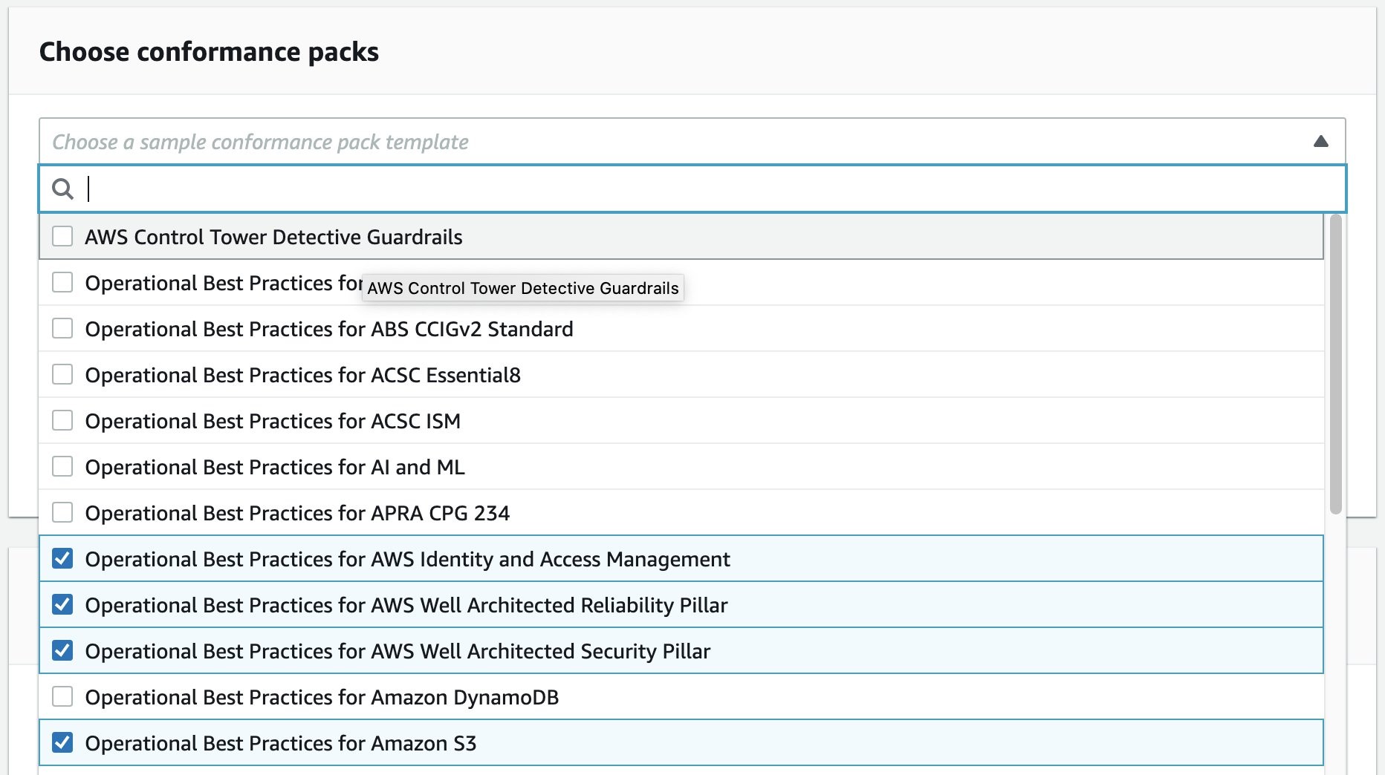Viewport: 1385px width, 775px height.
Task: Tick the APRA CPG 234 checkbox
Action: pyautogui.click(x=62, y=513)
